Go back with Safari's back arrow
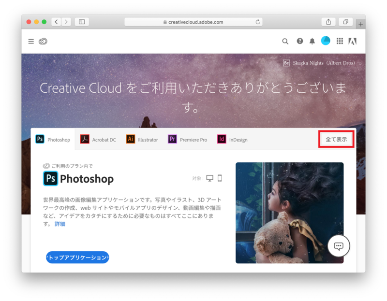This screenshot has height=301, width=387. point(56,22)
